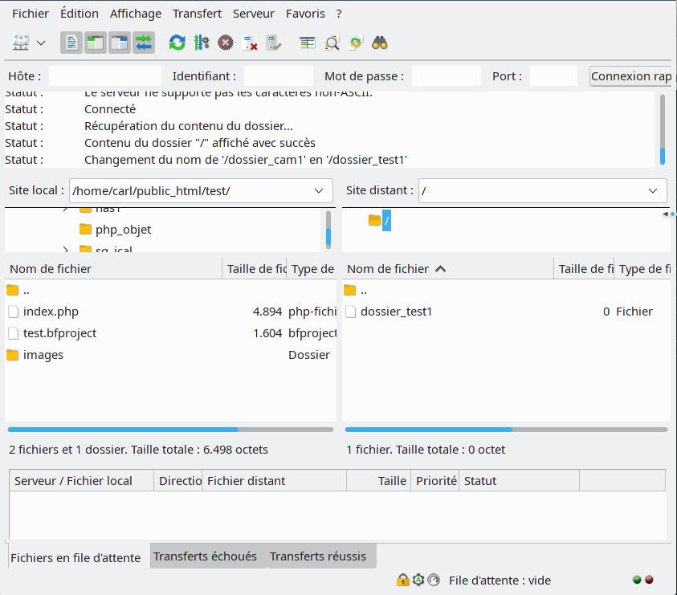Expand the Site distant path dropdown
677x595 pixels.
point(652,191)
